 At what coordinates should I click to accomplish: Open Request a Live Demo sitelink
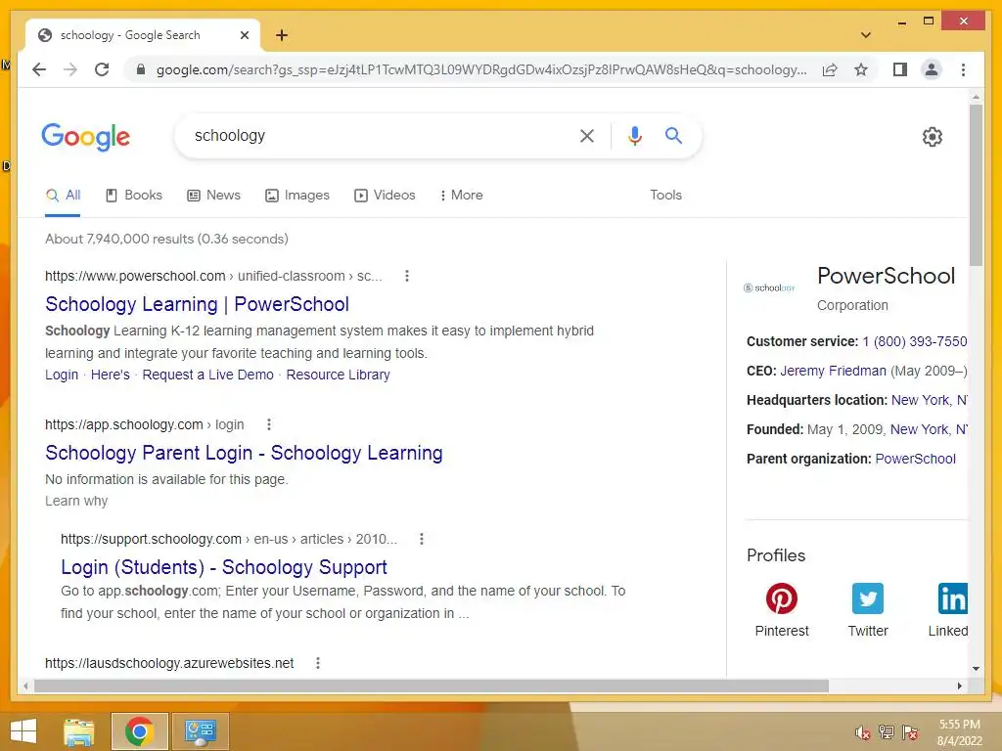(207, 375)
